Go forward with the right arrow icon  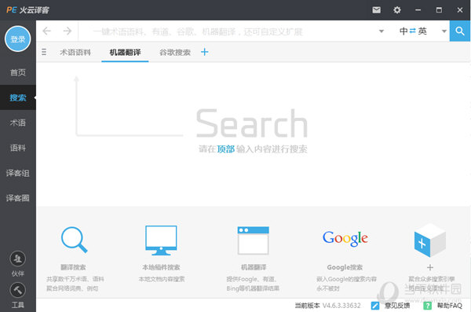pyautogui.click(x=68, y=31)
